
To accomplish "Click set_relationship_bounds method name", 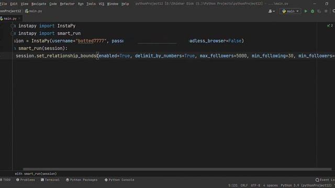I will (x=66, y=56).
